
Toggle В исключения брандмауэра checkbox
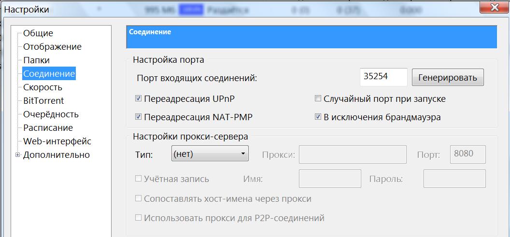tap(318, 117)
